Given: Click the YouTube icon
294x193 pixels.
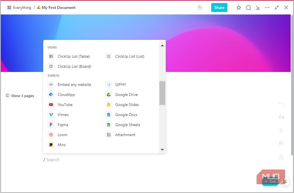Looking at the screenshot, I should [51, 105].
